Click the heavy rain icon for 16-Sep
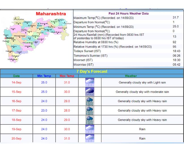The width and height of the screenshot is (184, 152). click(90, 101)
